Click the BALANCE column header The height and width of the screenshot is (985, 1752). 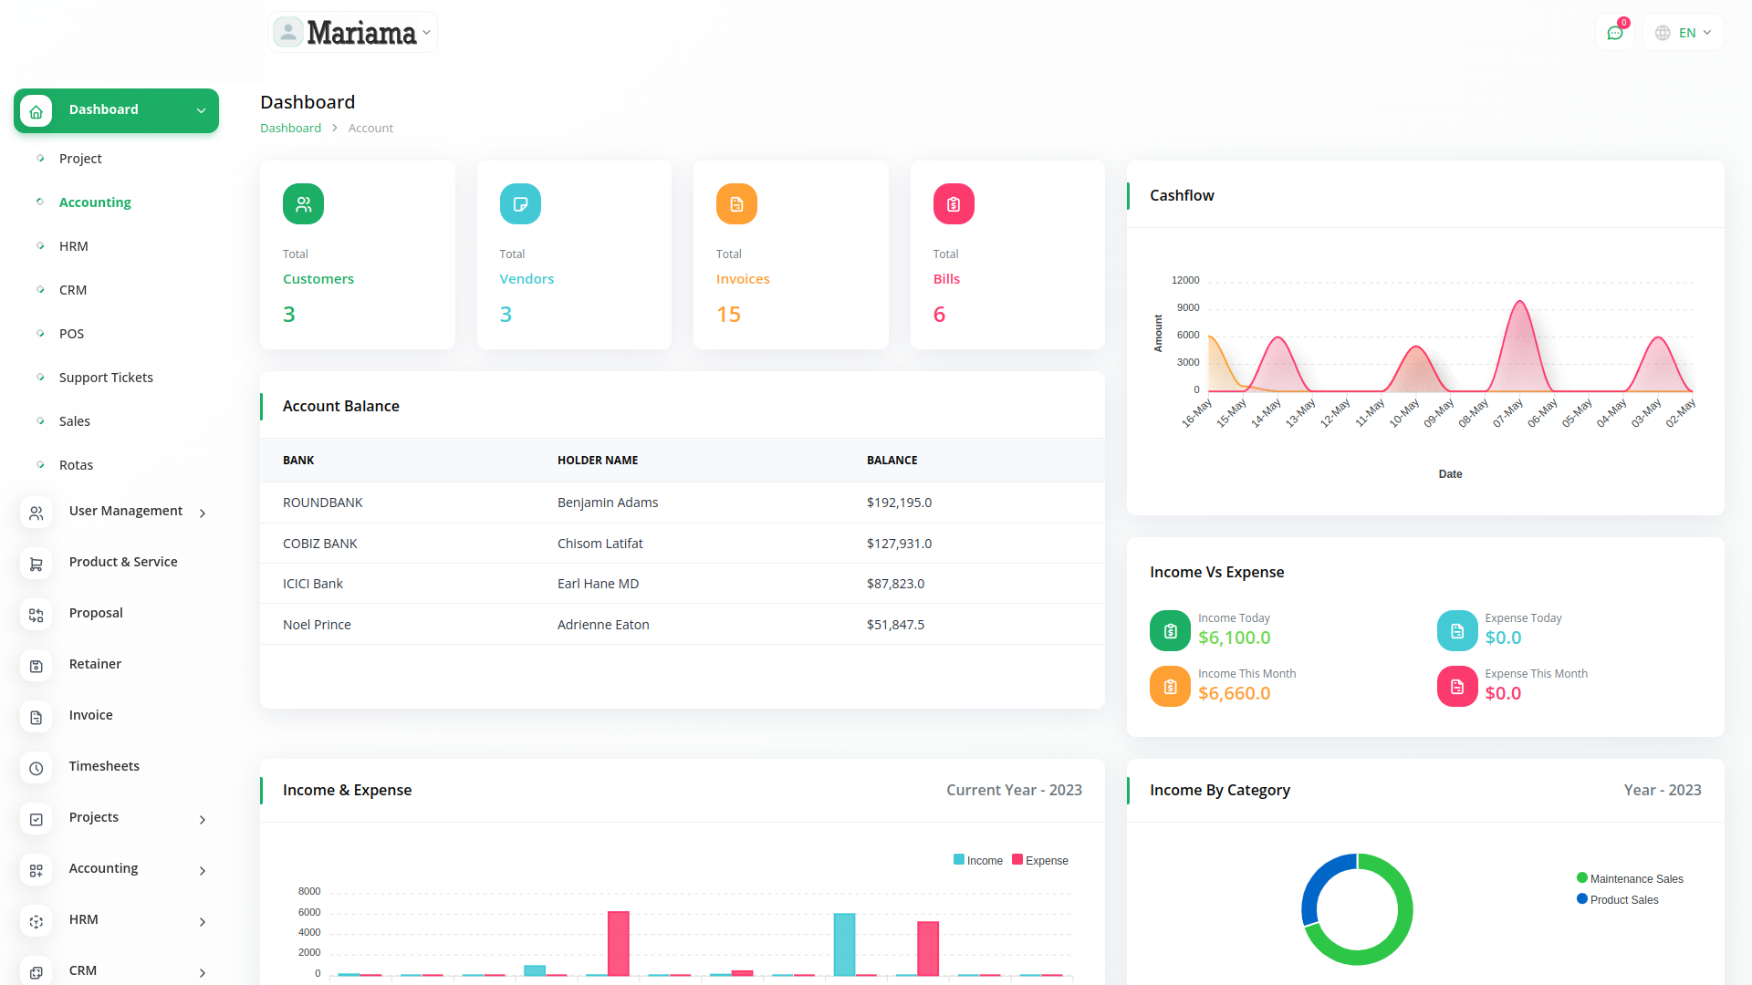892,461
